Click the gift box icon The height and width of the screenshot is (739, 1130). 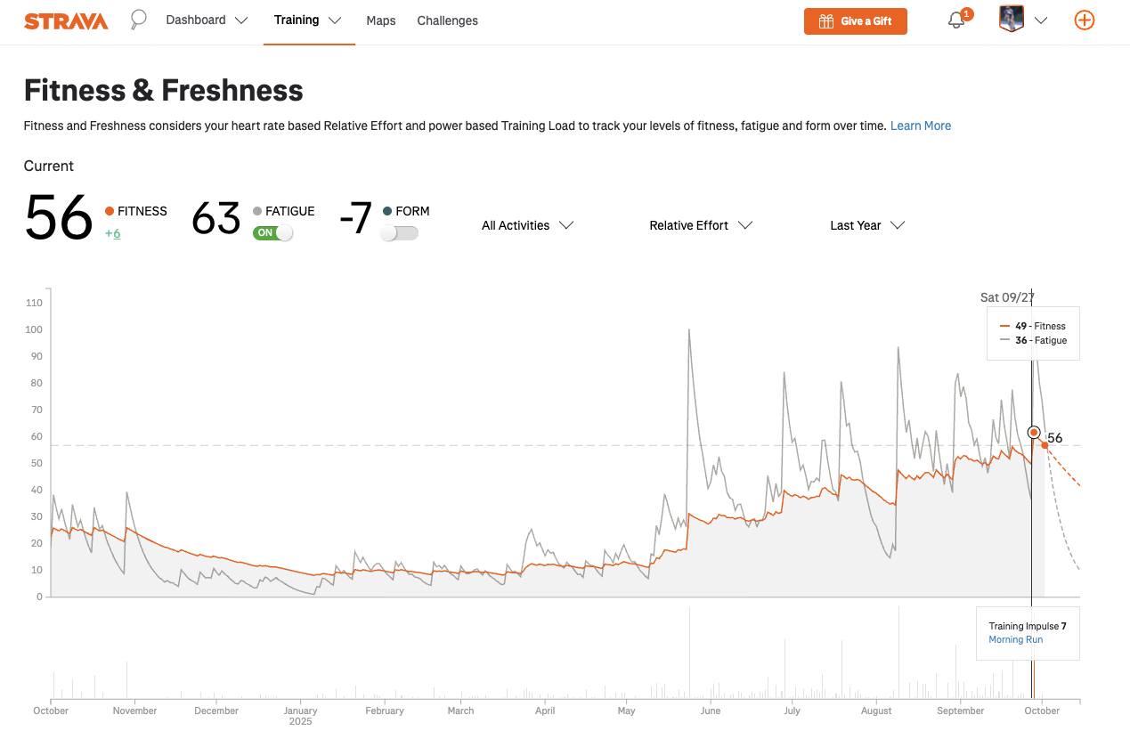[x=826, y=21]
